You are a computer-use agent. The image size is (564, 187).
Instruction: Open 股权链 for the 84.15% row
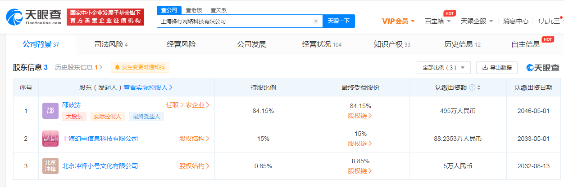360,116
